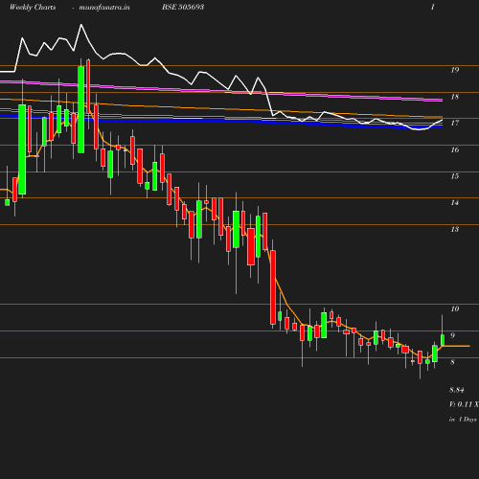Click the "BSE 505693" stock code
Viewport: 479px width, 479px height.
click(x=183, y=7)
